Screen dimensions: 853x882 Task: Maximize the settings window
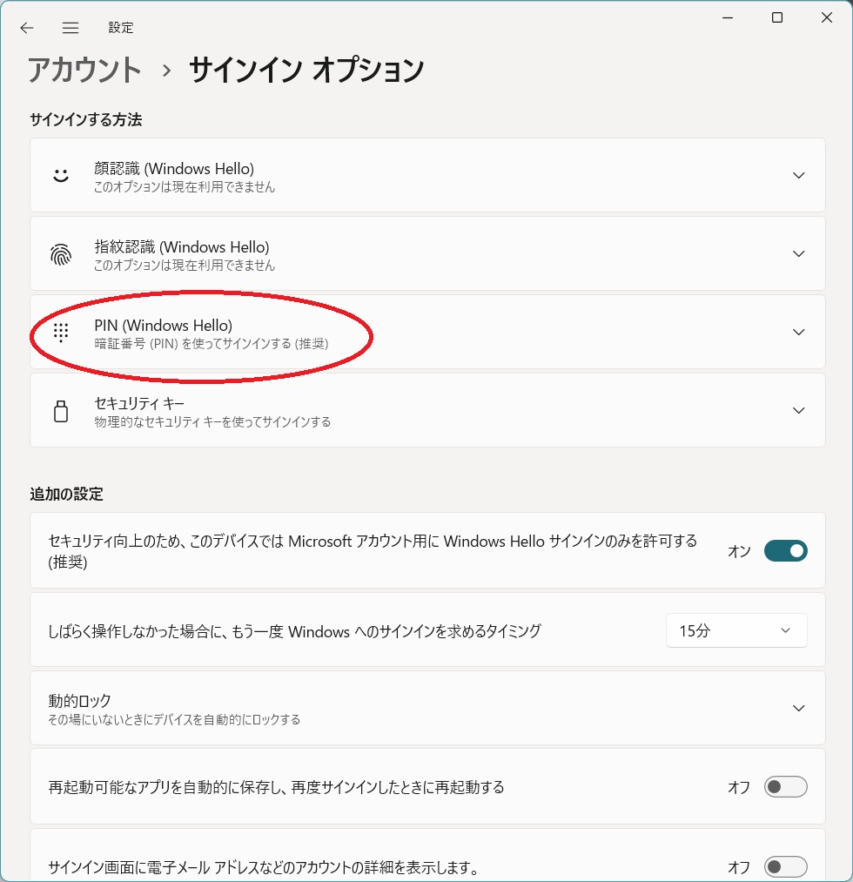pyautogui.click(x=777, y=17)
